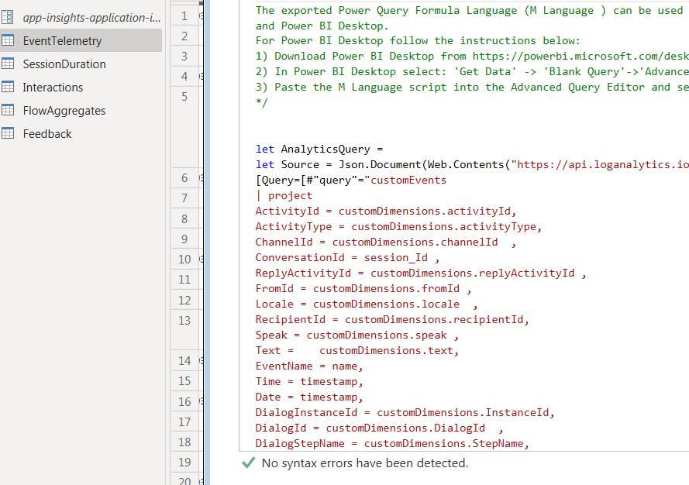
Task: Select the FlowAggregates query
Action: pos(64,111)
